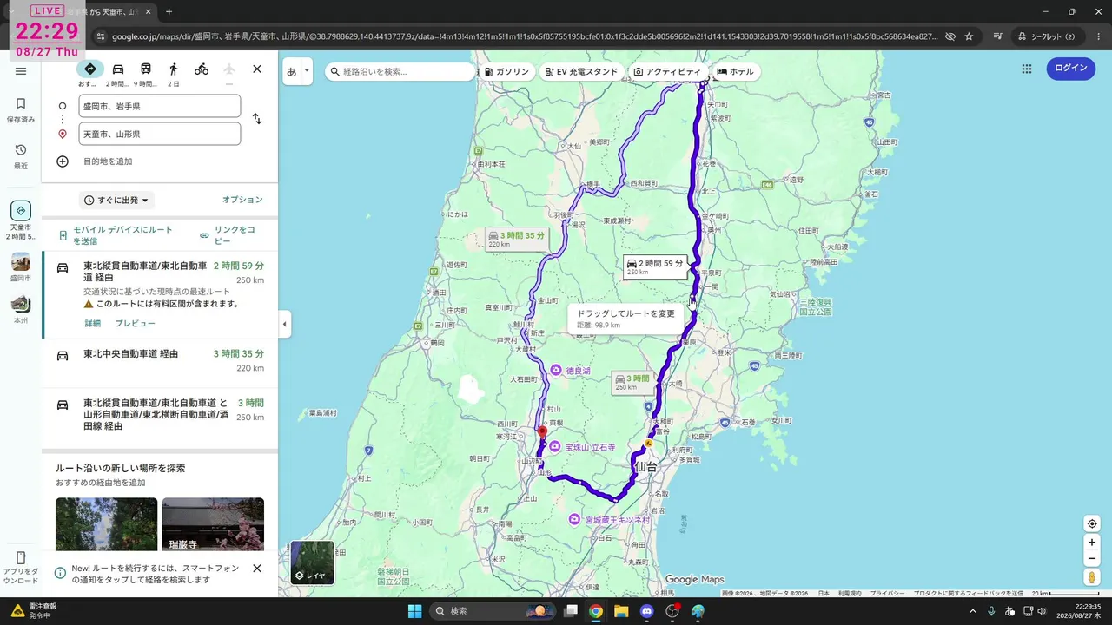Open the first suggested stop photo
1112x625 pixels.
click(x=106, y=524)
